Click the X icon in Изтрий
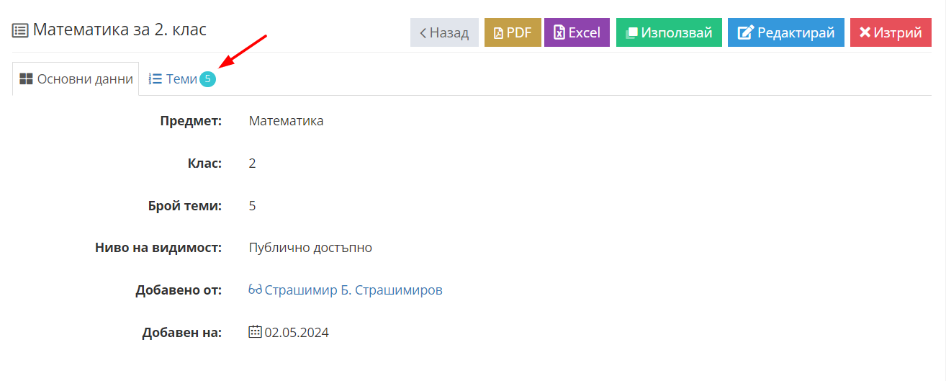This screenshot has width=946, height=381. [x=865, y=33]
